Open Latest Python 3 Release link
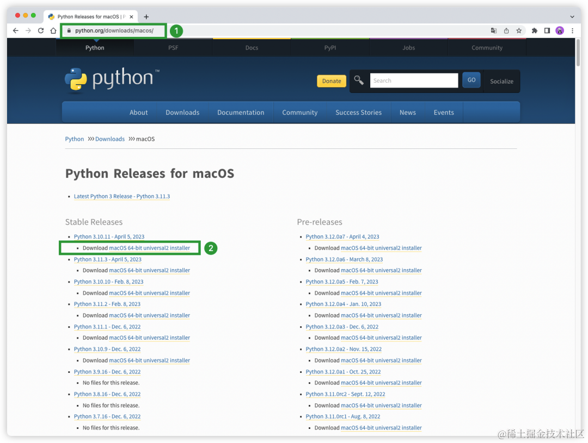This screenshot has width=588, height=443. [121, 196]
